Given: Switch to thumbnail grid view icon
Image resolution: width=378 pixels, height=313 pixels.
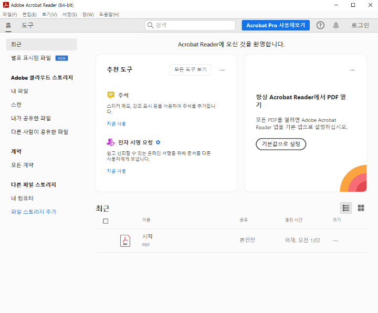Looking at the screenshot, I should tap(361, 208).
